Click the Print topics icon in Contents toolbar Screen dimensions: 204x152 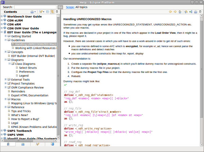[32, 12]
